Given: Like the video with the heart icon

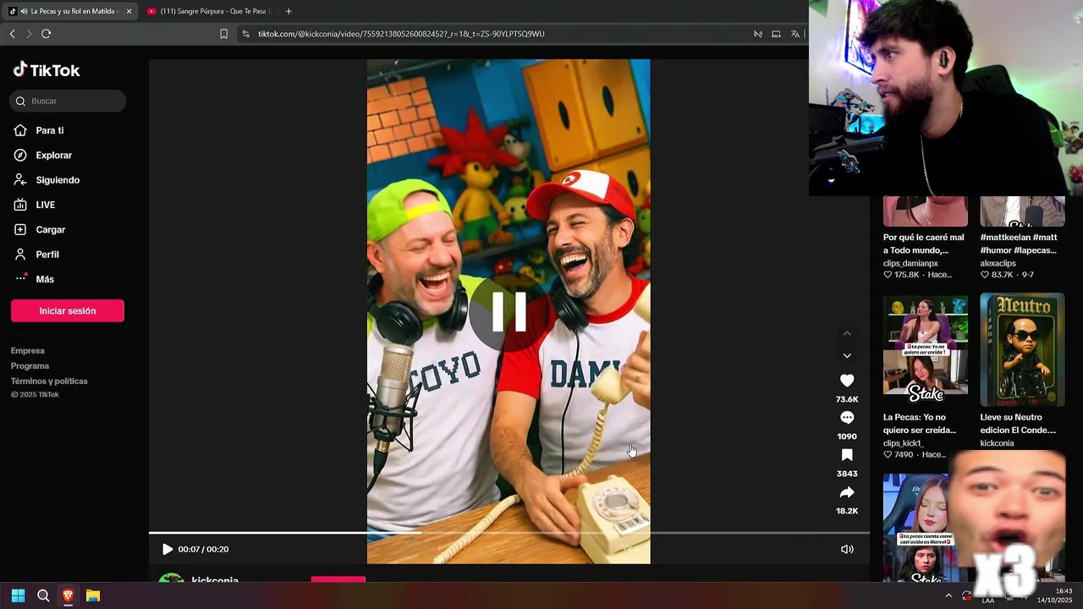Looking at the screenshot, I should [x=847, y=381].
